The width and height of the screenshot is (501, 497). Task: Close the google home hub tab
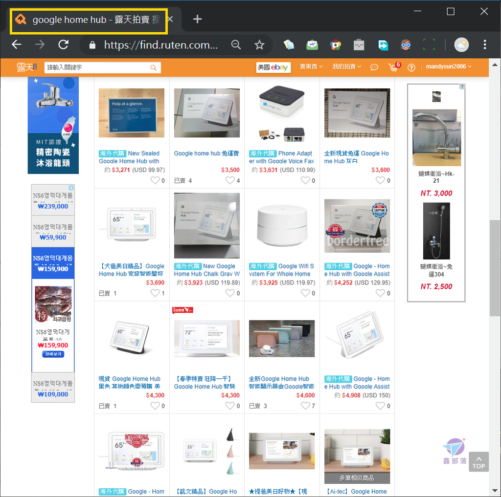click(x=171, y=19)
